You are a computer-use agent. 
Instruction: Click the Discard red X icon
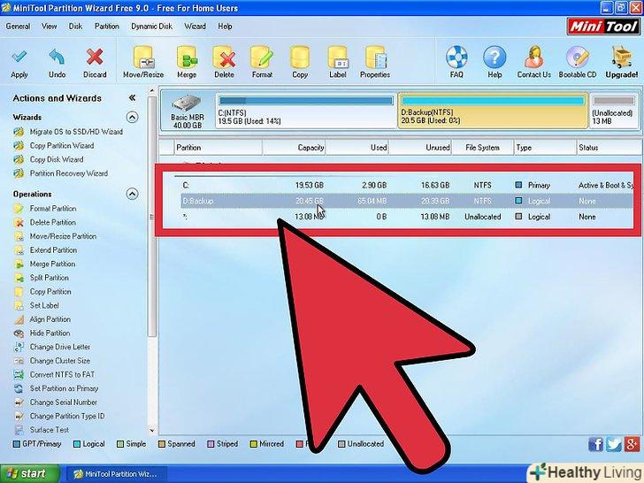click(95, 57)
